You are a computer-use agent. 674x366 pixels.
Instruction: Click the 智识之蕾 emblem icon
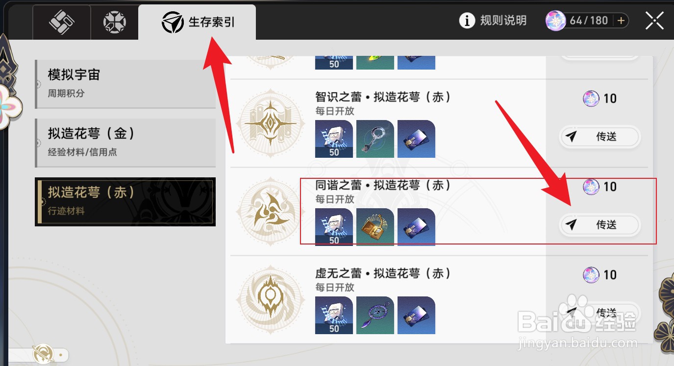[x=270, y=123]
